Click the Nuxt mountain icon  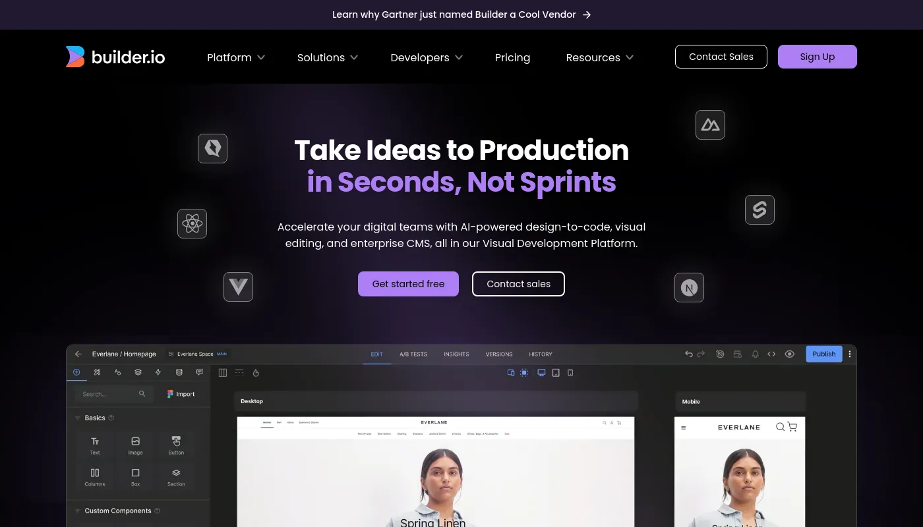point(710,125)
